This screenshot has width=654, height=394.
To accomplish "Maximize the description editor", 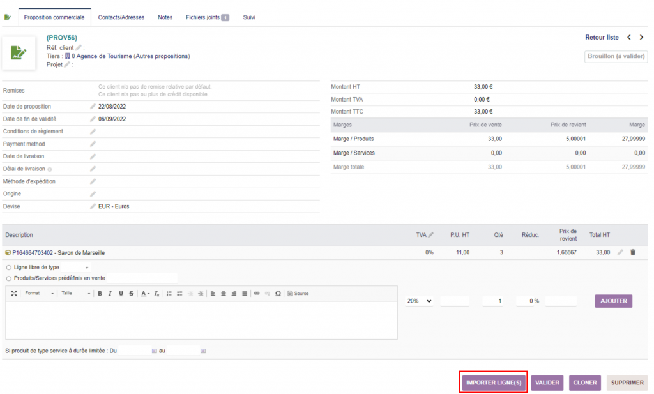I will tap(14, 293).
